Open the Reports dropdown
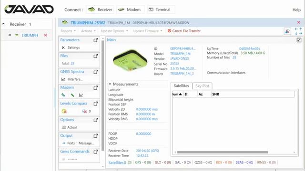The height and width of the screenshot is (171, 305). click(x=68, y=31)
